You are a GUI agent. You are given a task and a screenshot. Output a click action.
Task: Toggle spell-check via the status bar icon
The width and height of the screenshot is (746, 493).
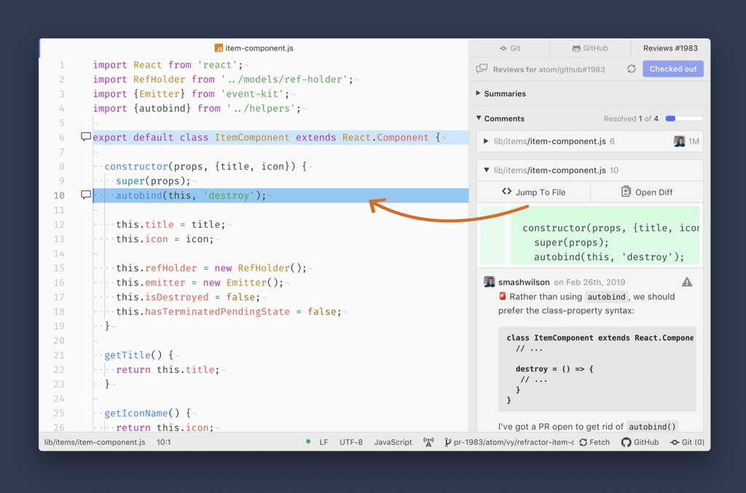click(x=428, y=442)
